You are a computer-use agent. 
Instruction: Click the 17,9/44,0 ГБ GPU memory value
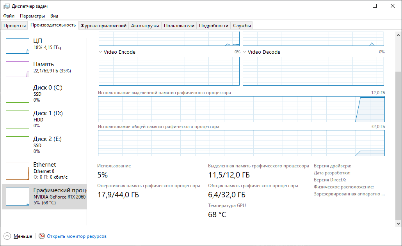[118, 195]
